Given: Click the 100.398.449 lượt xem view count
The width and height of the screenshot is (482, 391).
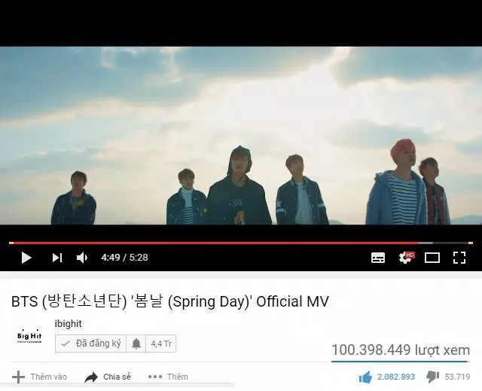Looking at the screenshot, I should click(x=401, y=350).
